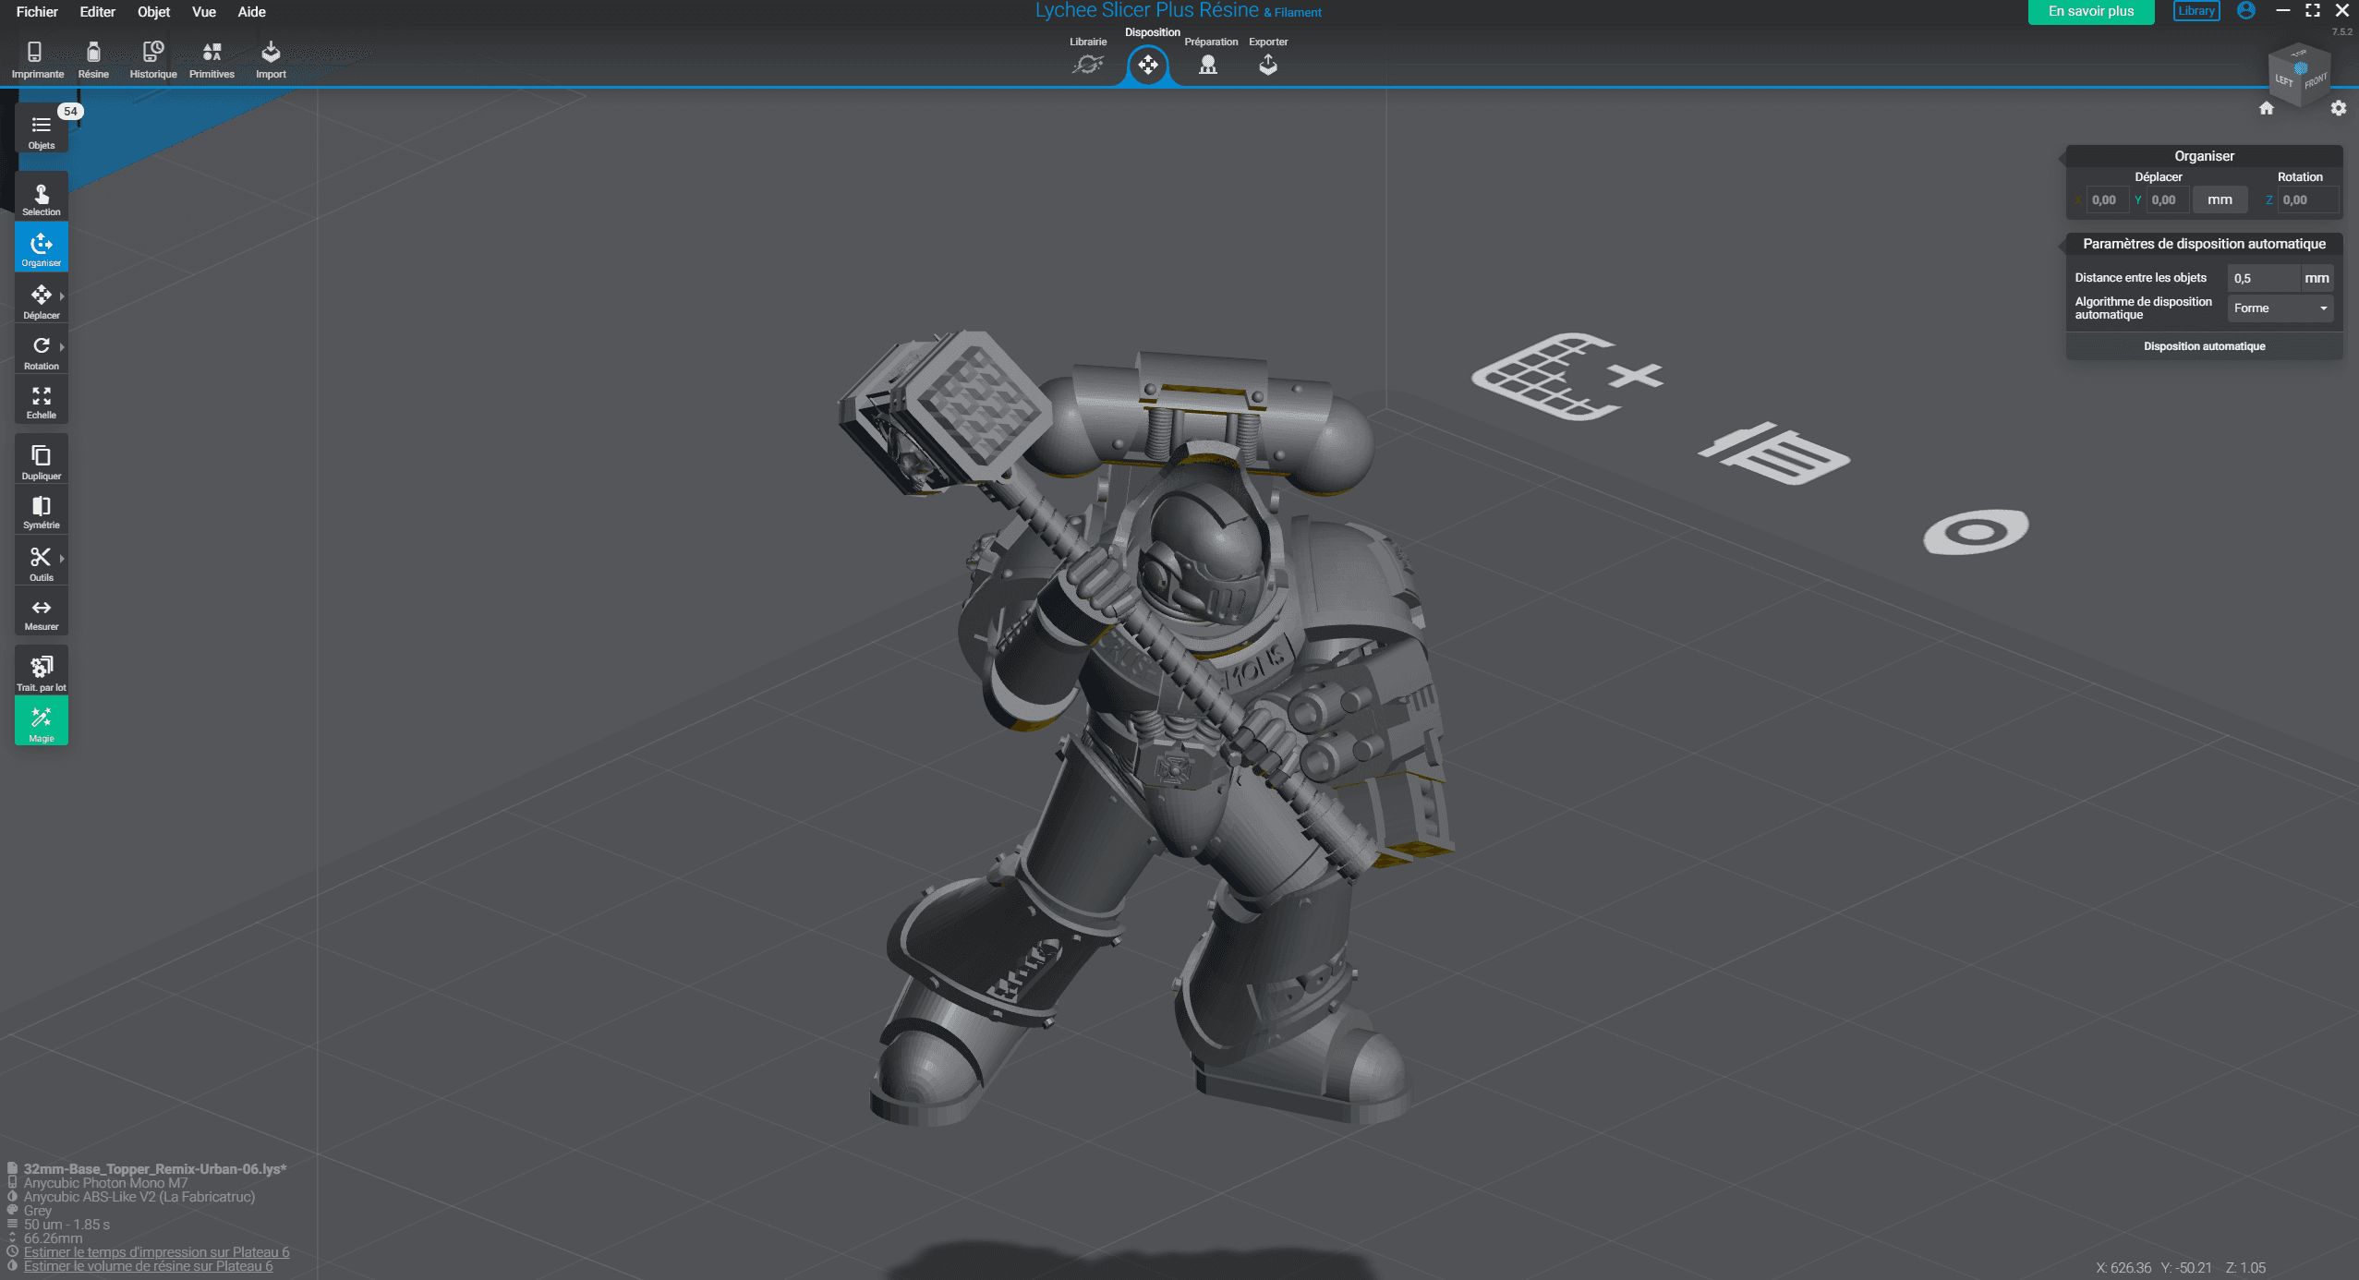Open the Fichier menu
This screenshot has width=2359, height=1280.
tap(37, 12)
